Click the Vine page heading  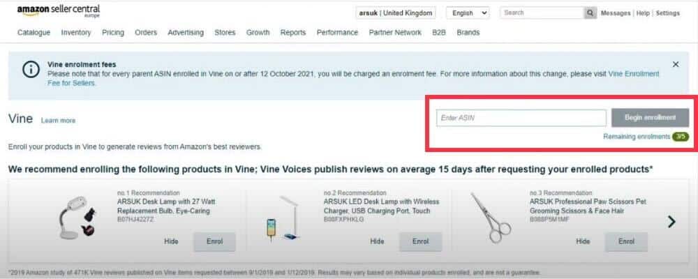20,119
